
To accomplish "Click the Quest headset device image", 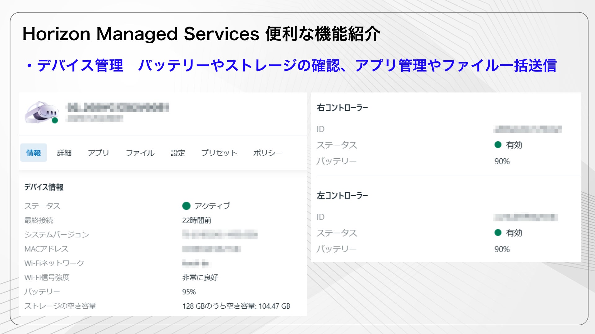I will [41, 112].
